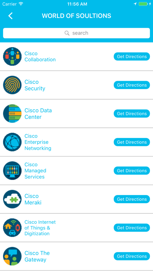Open the Cisco Data Center text label
The height and width of the screenshot is (273, 153).
[38, 113]
